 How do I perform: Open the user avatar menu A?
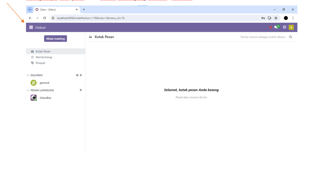click(x=291, y=28)
